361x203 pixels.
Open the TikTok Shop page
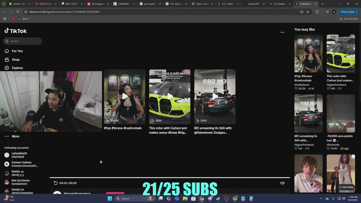[x=12, y=60]
